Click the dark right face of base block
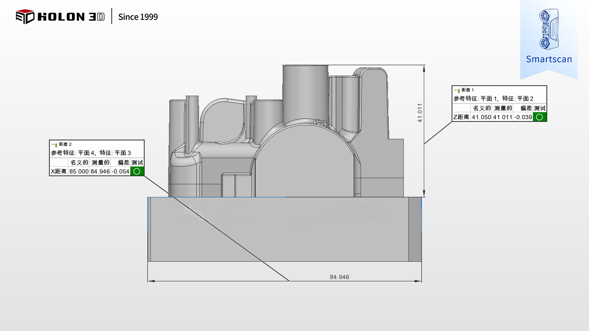589x331 pixels. coord(415,229)
